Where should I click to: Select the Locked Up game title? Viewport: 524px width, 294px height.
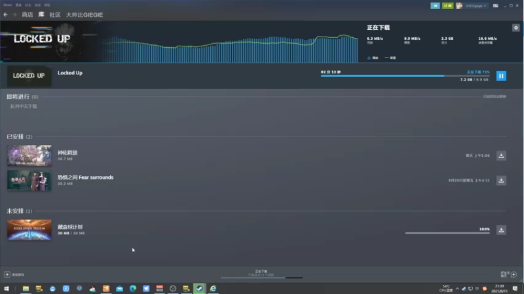70,73
